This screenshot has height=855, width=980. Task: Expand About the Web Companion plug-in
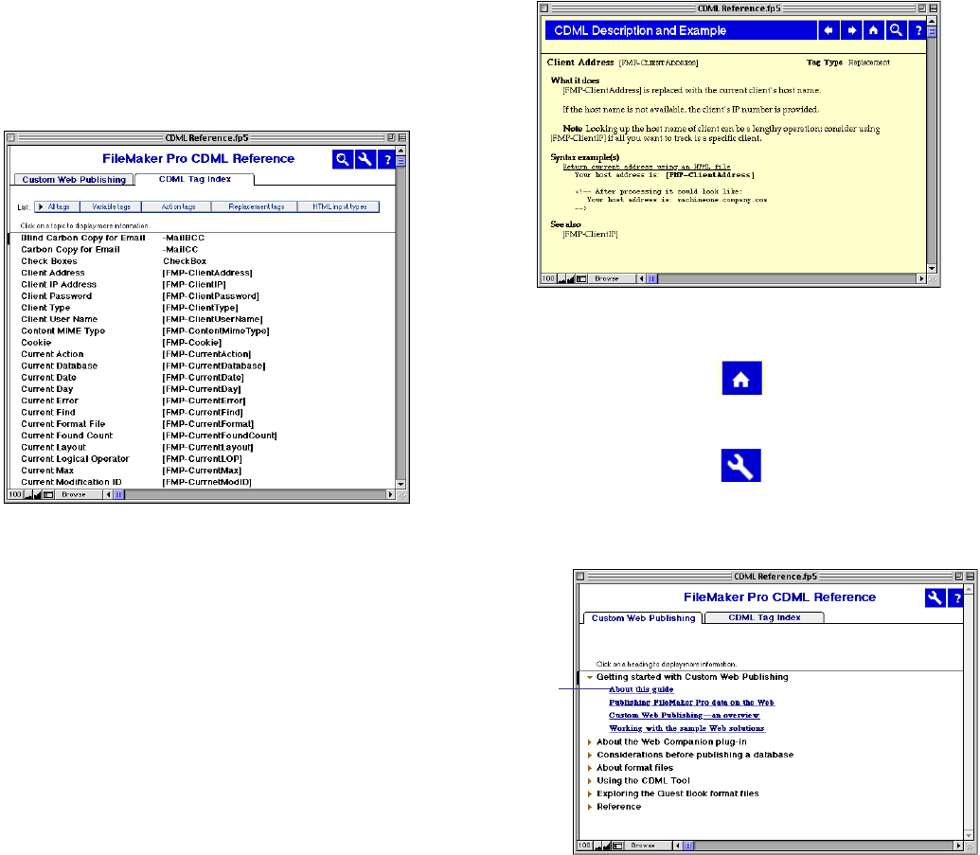pos(589,742)
